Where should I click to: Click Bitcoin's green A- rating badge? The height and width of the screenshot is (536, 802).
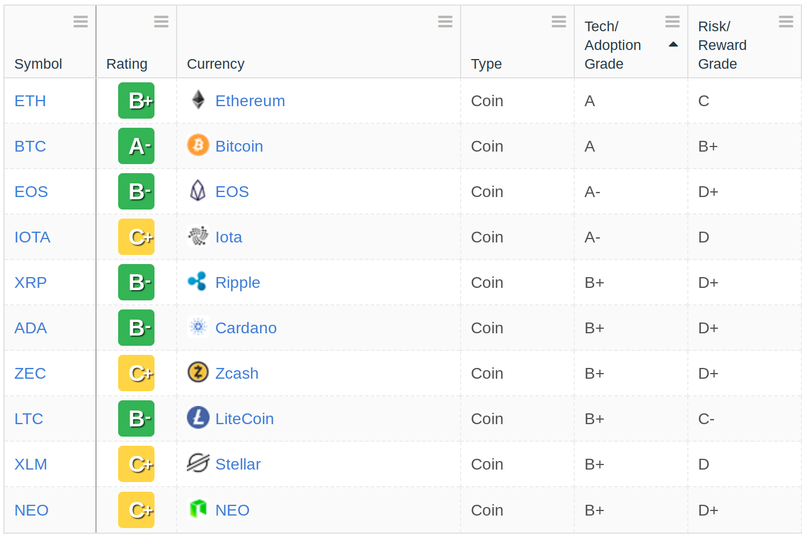tap(136, 146)
